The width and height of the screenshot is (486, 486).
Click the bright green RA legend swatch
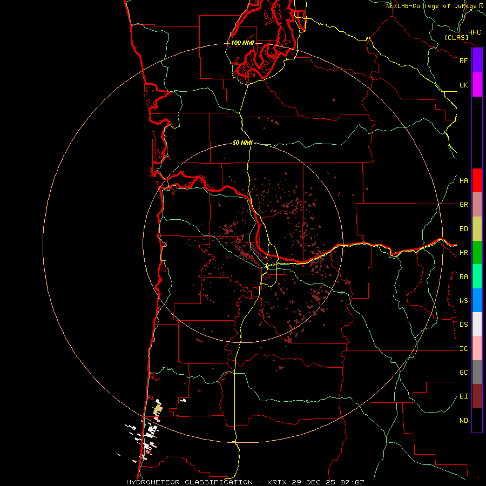477,276
